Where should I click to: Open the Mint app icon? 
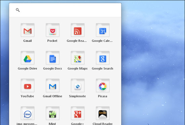point(52,113)
